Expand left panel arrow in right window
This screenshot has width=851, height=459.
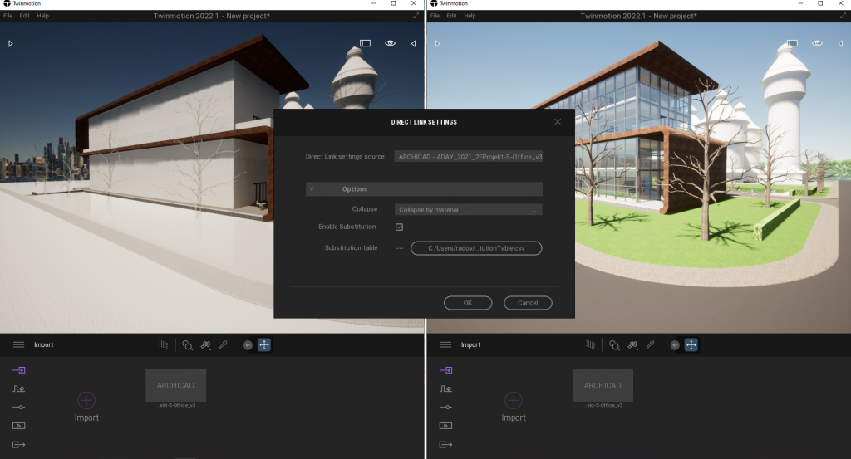(437, 43)
